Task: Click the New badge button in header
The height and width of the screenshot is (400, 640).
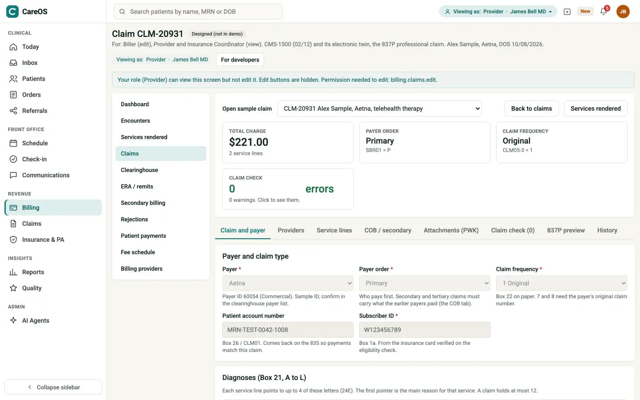Action: coord(585,12)
